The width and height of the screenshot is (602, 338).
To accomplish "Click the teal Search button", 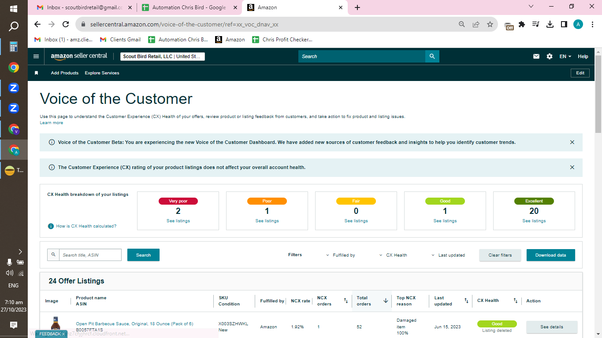I will [x=143, y=255].
